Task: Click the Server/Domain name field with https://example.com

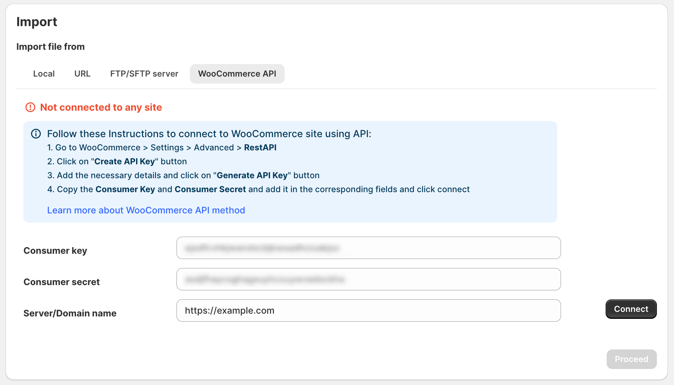Action: pyautogui.click(x=369, y=311)
